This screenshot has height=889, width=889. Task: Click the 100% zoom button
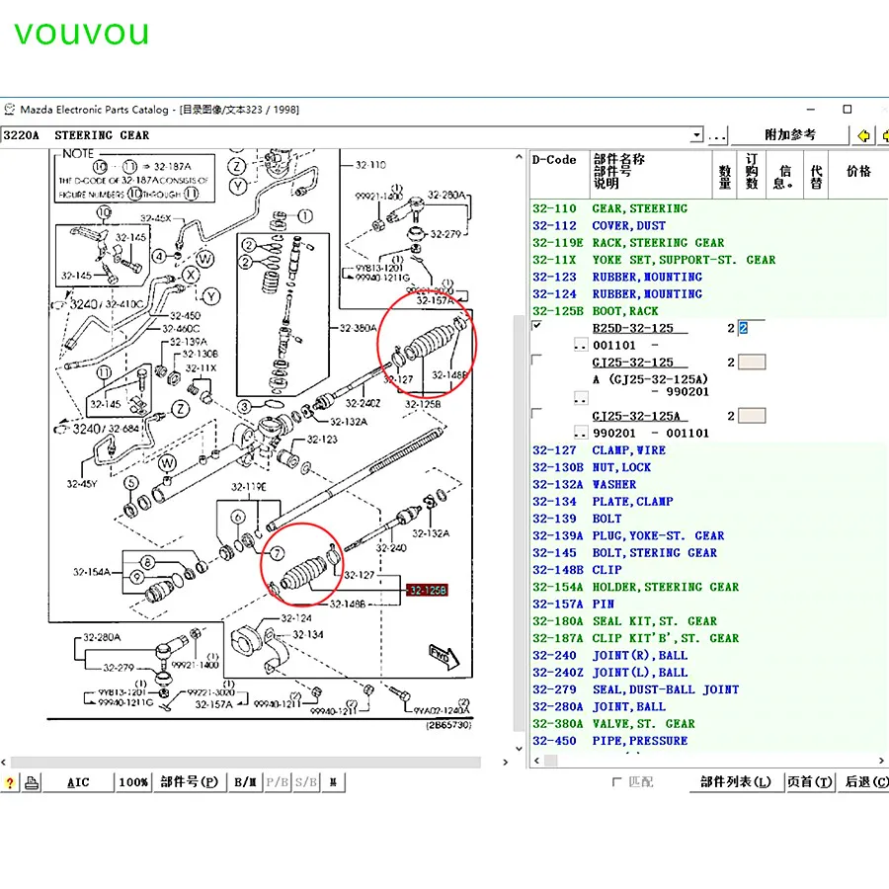click(133, 782)
